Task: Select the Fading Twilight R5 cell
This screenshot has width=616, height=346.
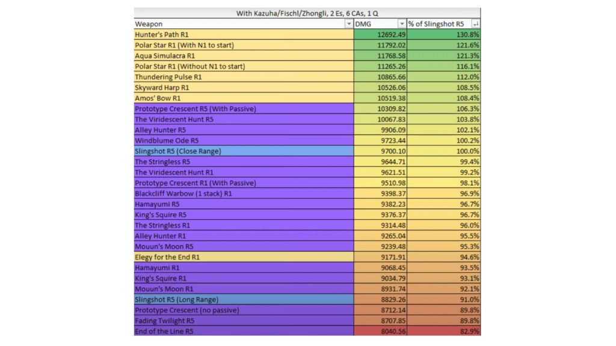Action: 244,321
